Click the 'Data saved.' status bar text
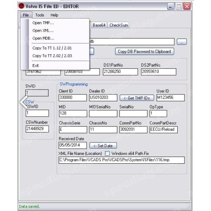 [30, 206]
